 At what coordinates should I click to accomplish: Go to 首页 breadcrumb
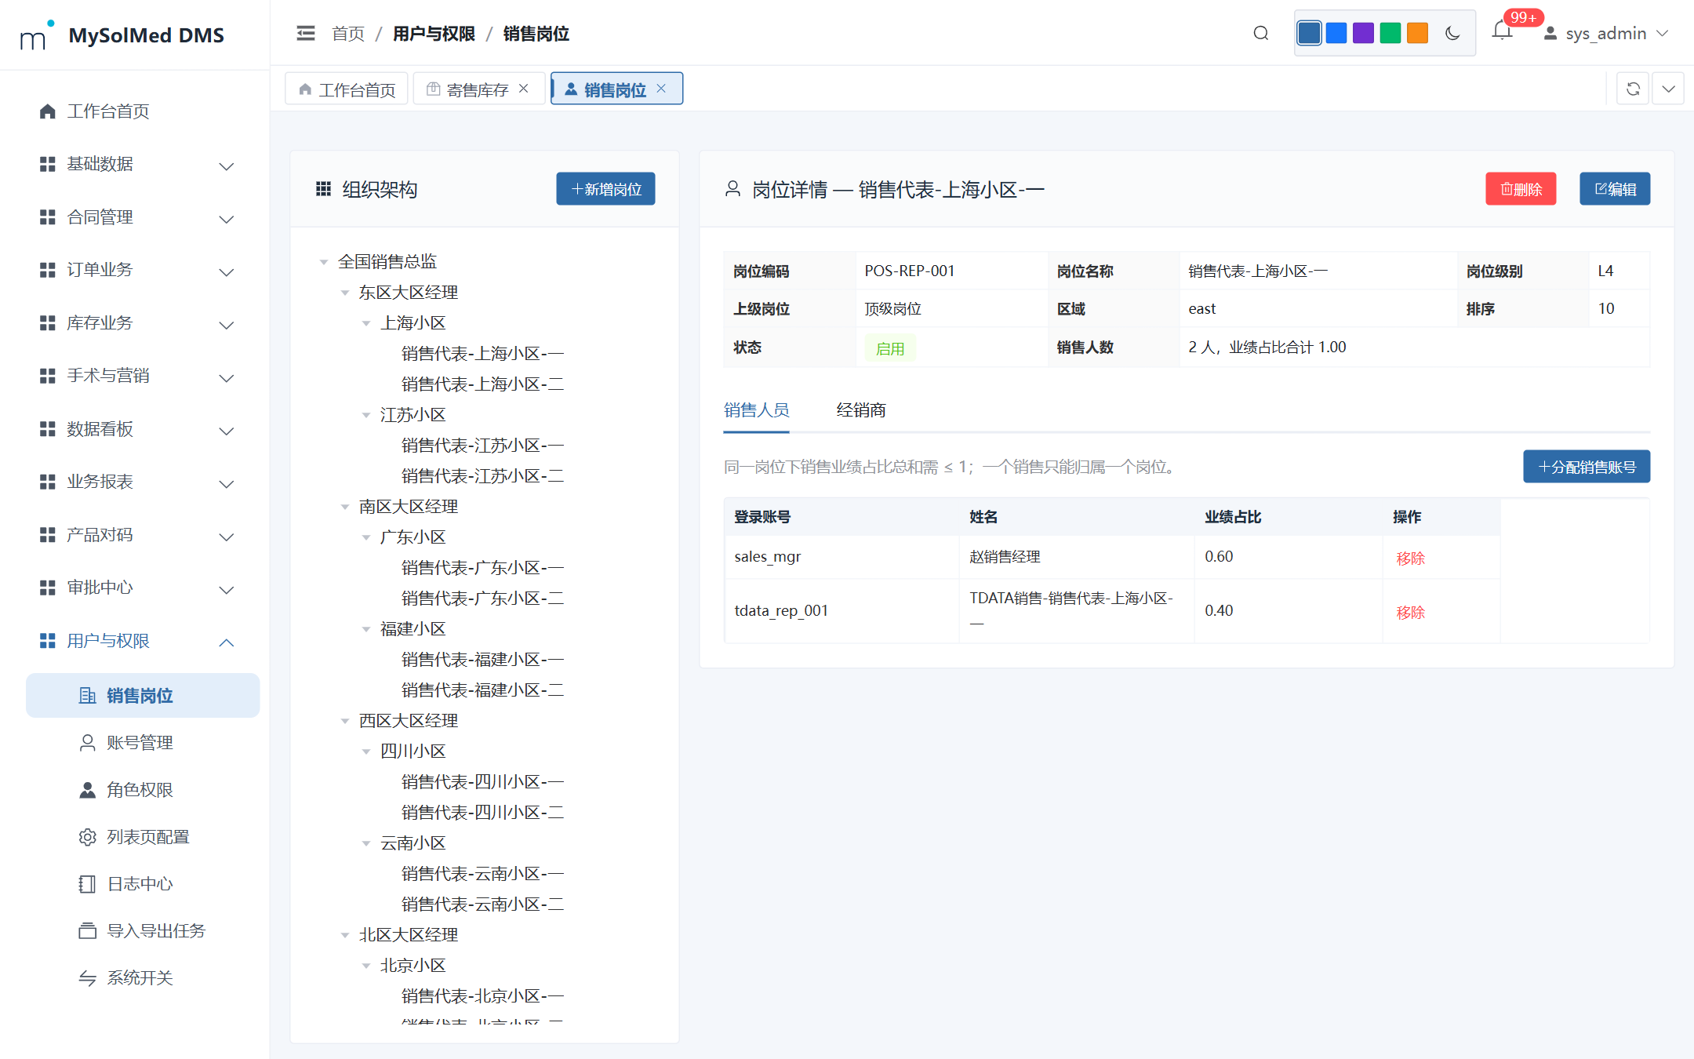[348, 34]
